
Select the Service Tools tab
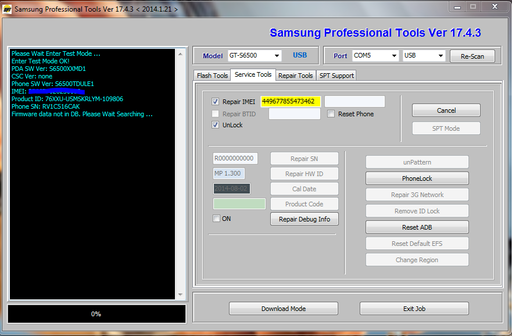coord(253,74)
